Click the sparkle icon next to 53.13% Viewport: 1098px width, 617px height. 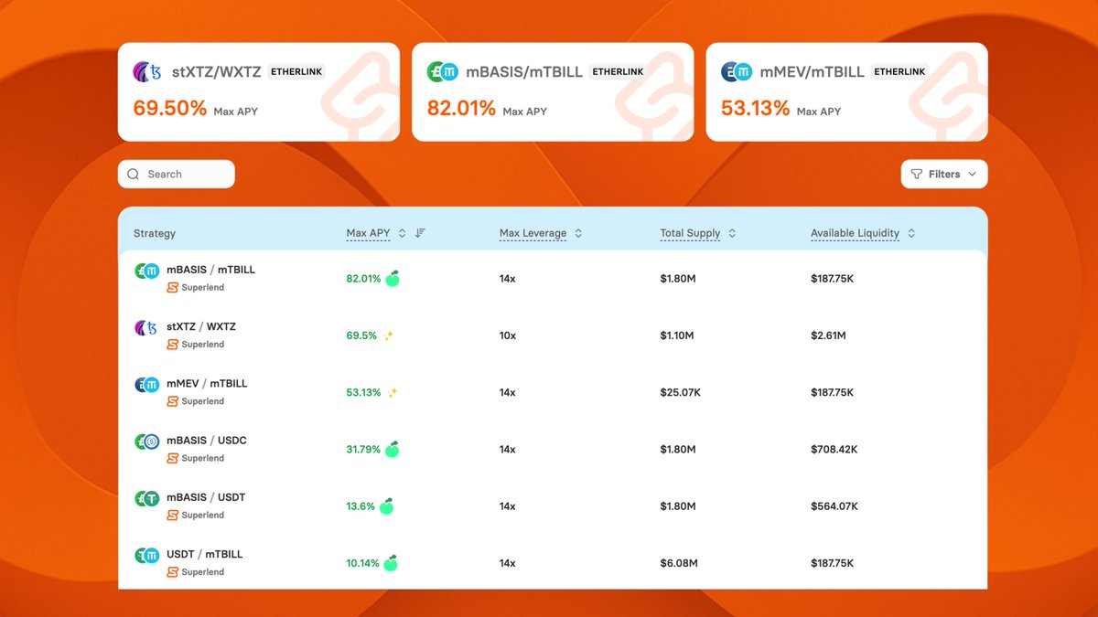click(x=393, y=392)
